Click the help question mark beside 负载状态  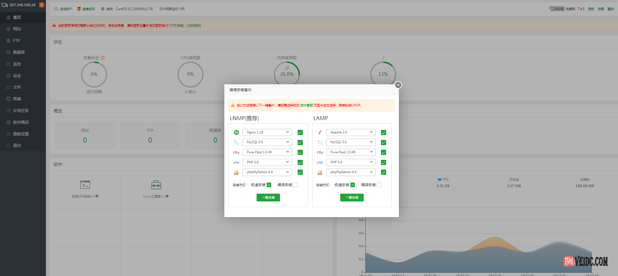(103, 58)
